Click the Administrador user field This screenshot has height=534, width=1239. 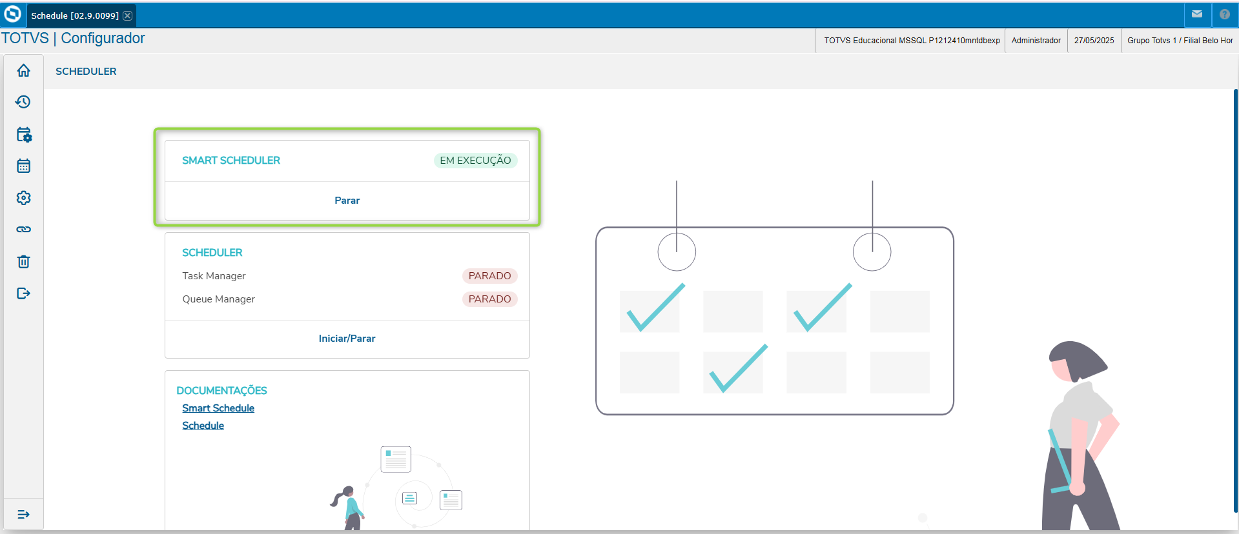[x=1036, y=41]
